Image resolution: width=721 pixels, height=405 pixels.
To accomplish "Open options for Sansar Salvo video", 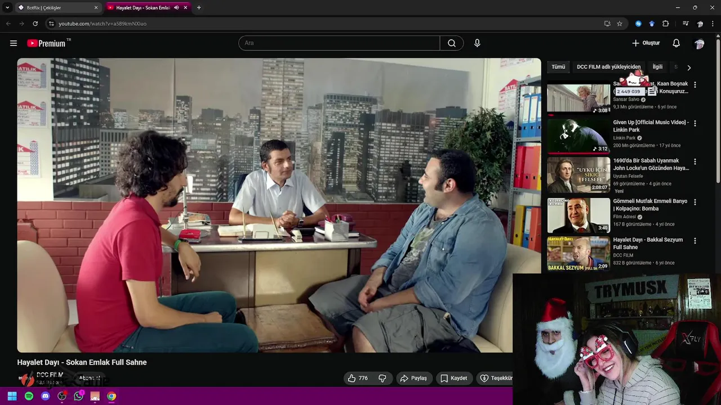I will coord(695,84).
